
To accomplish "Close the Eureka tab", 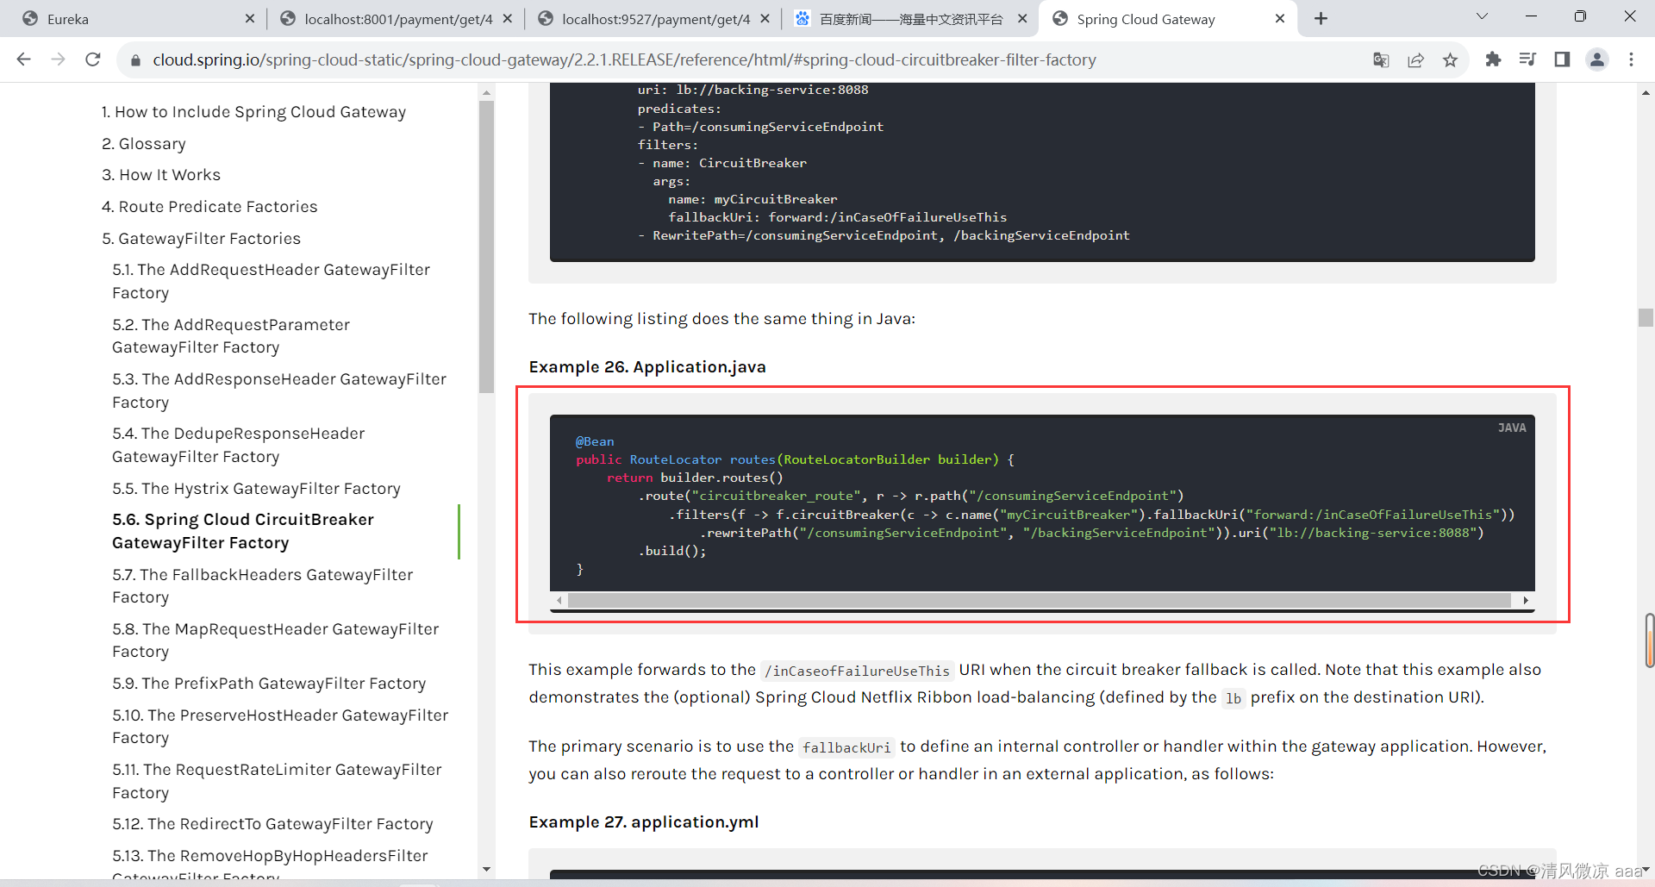I will 250,18.
